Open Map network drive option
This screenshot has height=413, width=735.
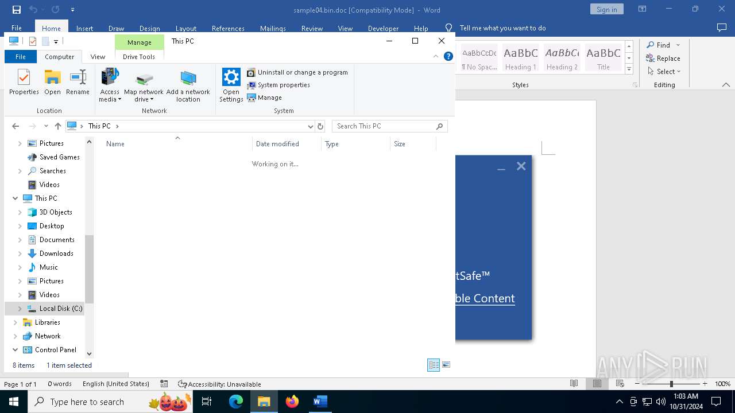[x=144, y=85]
